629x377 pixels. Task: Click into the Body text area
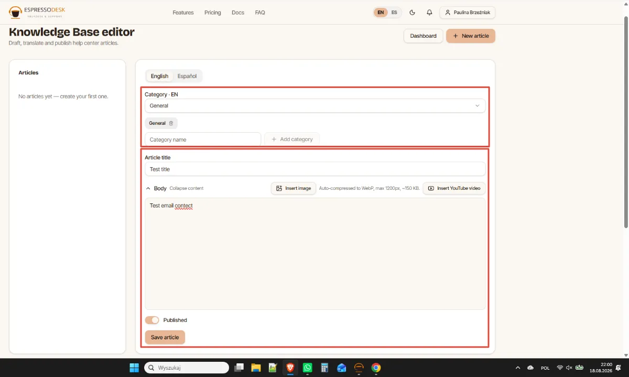pyautogui.click(x=315, y=254)
